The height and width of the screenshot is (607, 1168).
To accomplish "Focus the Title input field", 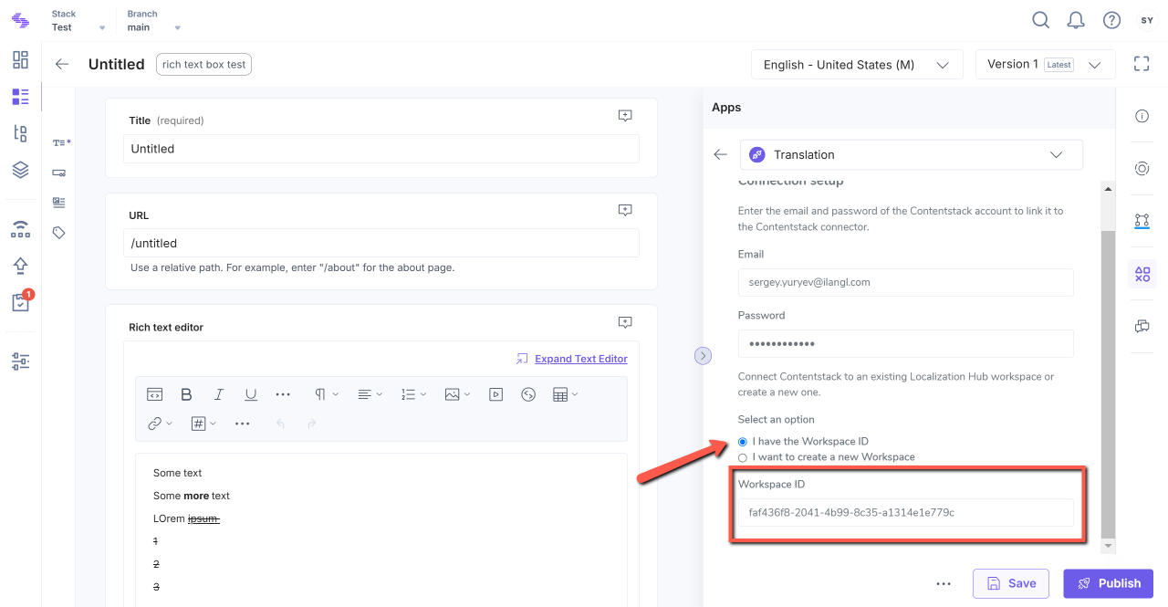I will 381,149.
